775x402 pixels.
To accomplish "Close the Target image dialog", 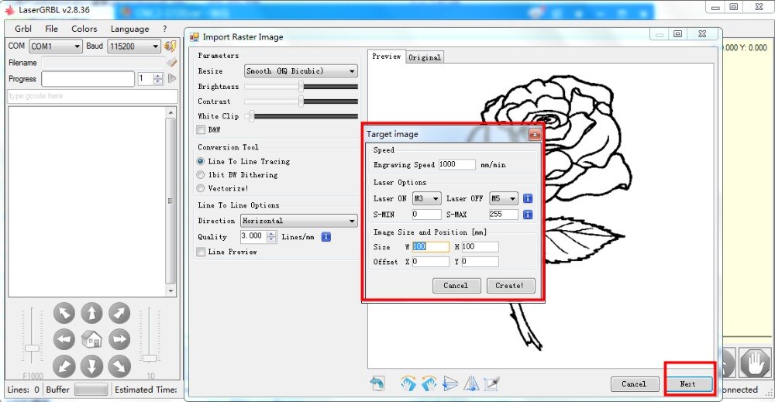I will [x=534, y=134].
